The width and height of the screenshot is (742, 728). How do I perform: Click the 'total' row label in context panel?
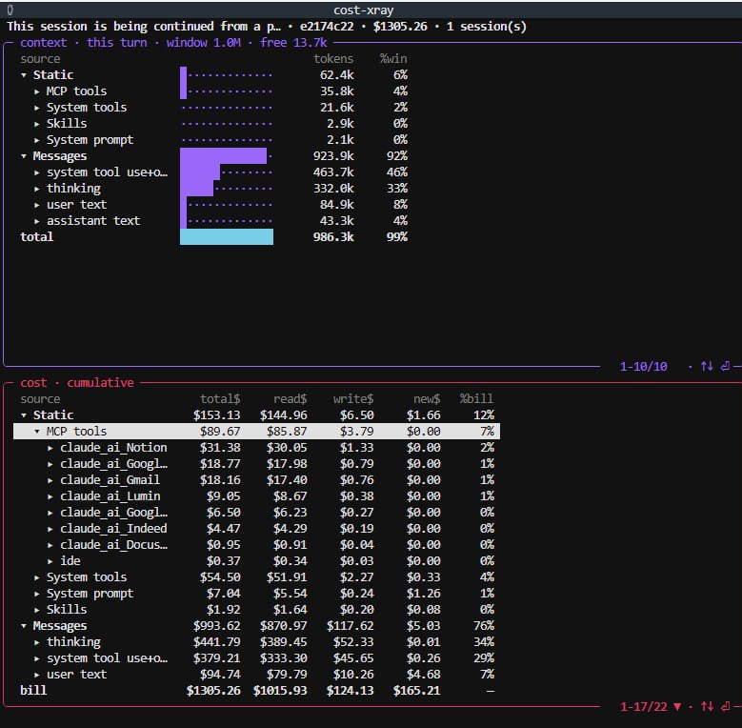36,236
